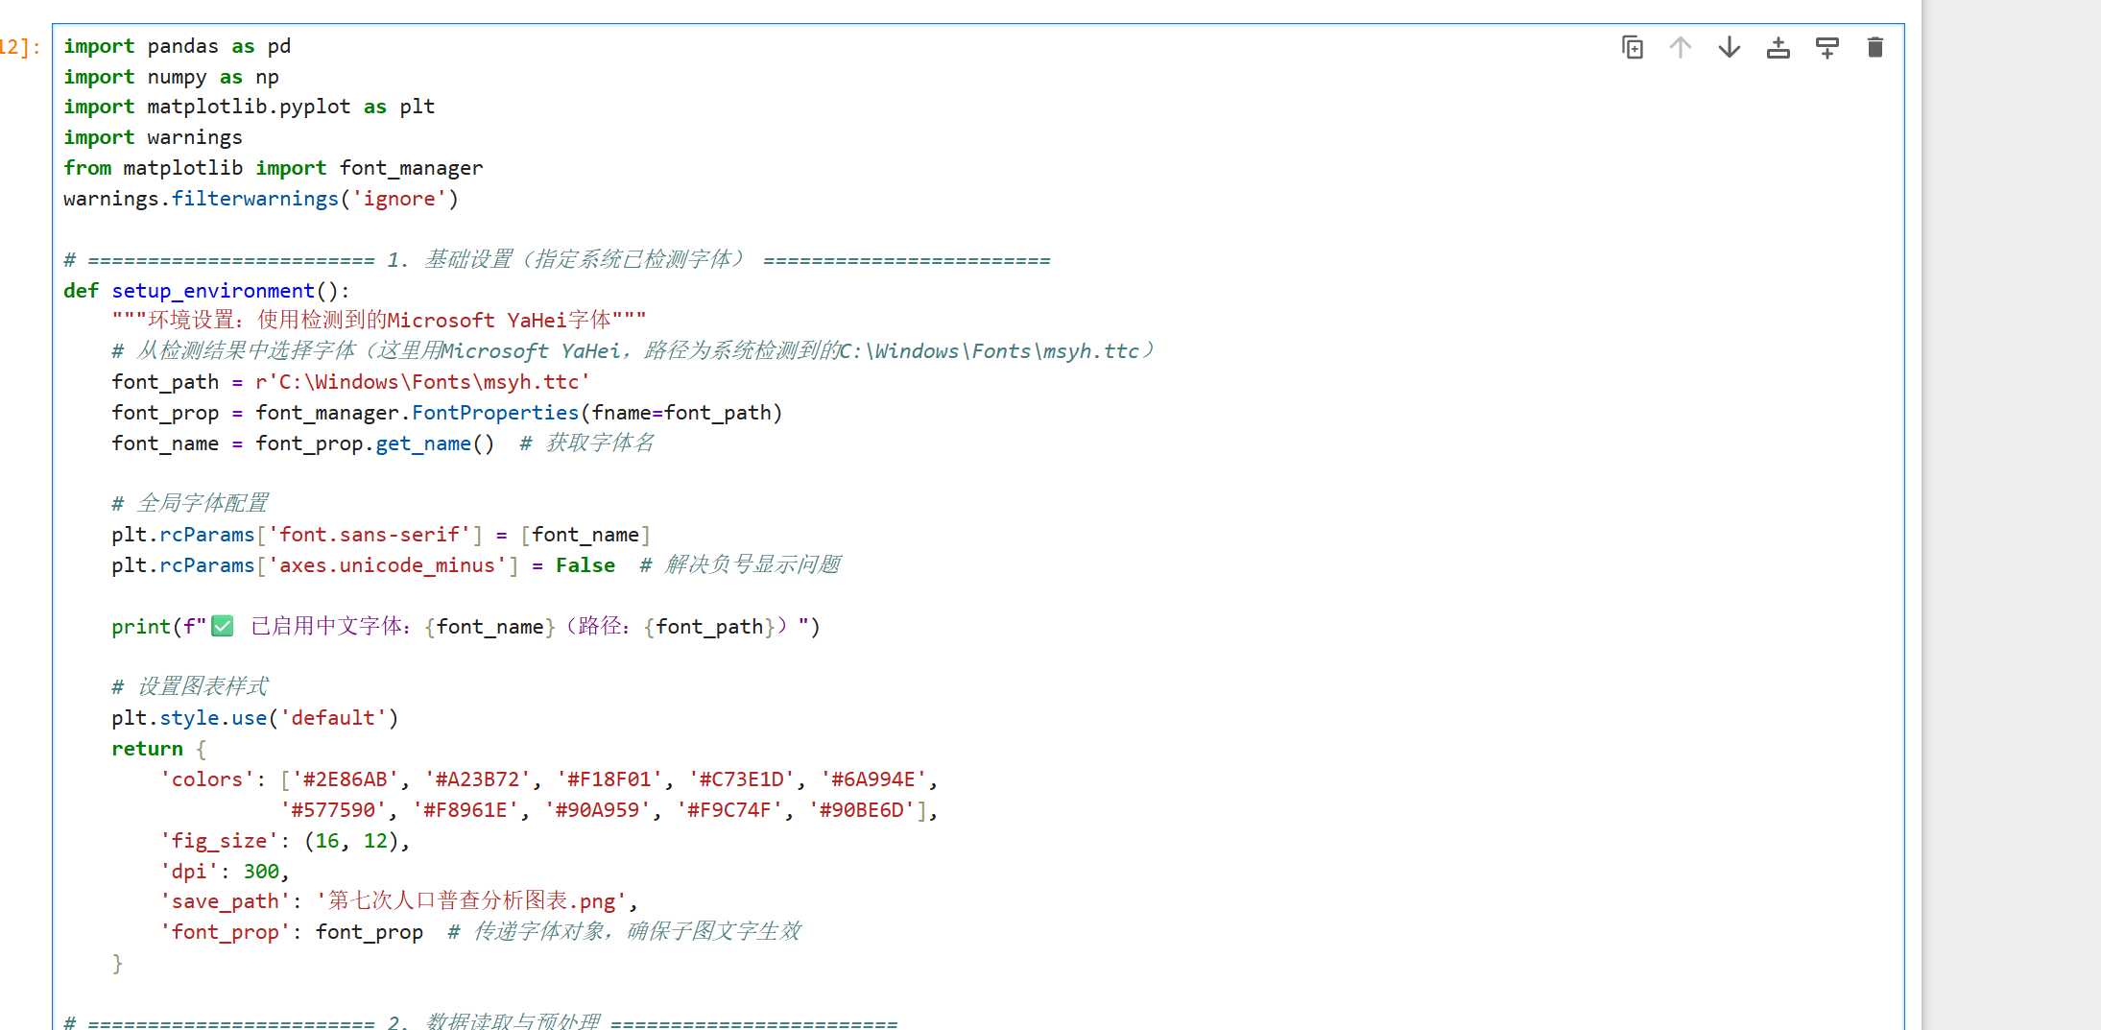Click the font_path assignment with msyh.ttc
Image resolution: width=2101 pixels, height=1030 pixels.
[350, 382]
